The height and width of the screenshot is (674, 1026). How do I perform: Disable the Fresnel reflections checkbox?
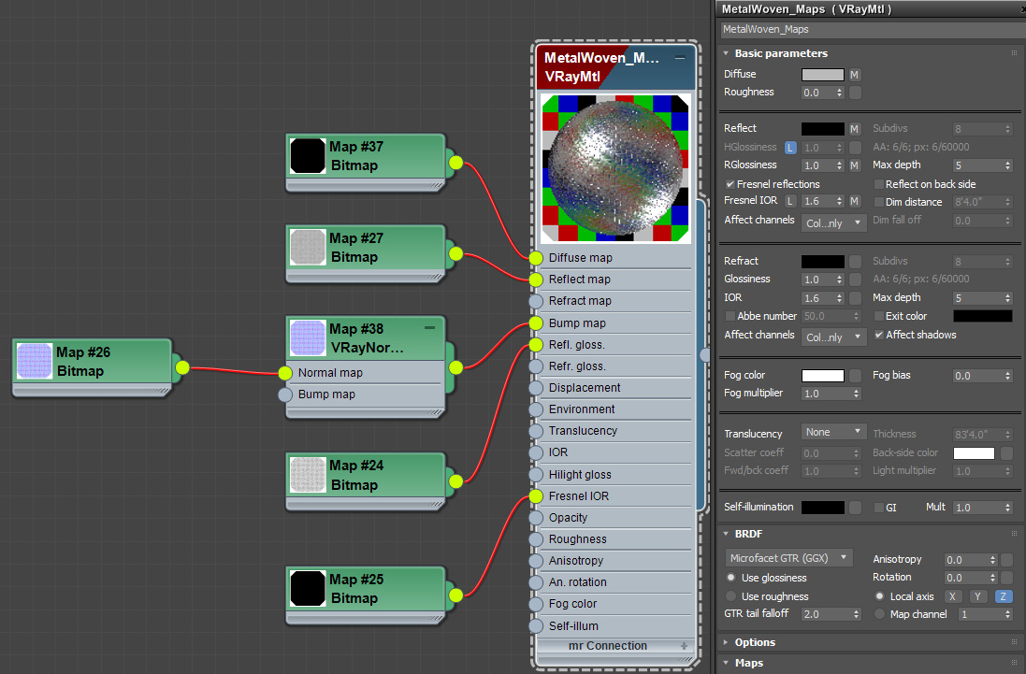[x=730, y=184]
